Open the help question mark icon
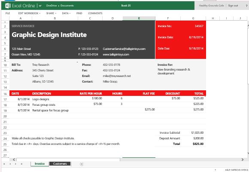This screenshot has width=249, height=172. click(246, 6)
